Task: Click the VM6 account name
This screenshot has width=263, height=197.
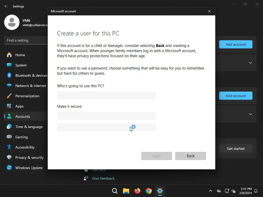Action: point(26,21)
